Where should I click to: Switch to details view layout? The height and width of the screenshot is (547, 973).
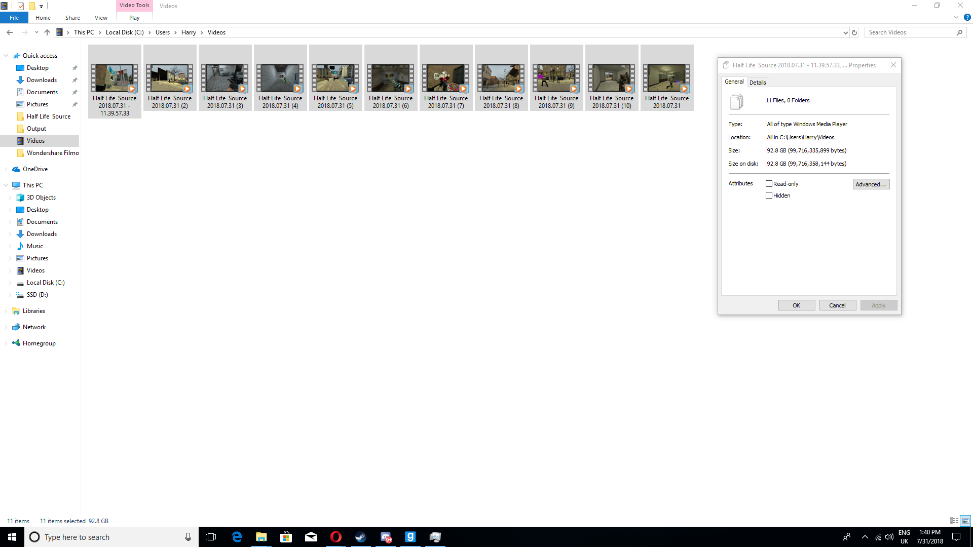pos(954,521)
